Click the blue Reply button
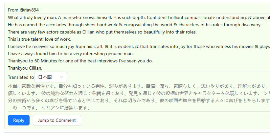The height and width of the screenshot is (133, 270). pyautogui.click(x=19, y=120)
